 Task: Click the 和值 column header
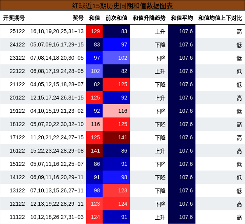click(x=94, y=18)
